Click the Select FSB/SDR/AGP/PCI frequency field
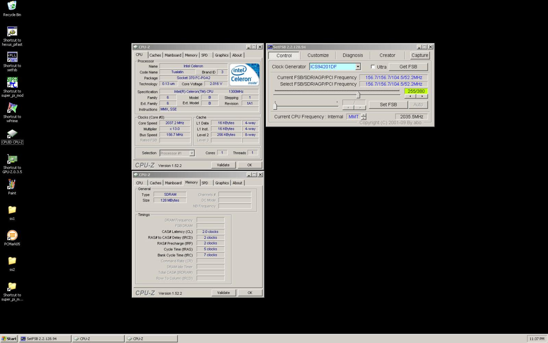Image resolution: width=548 pixels, height=343 pixels. pos(394,84)
